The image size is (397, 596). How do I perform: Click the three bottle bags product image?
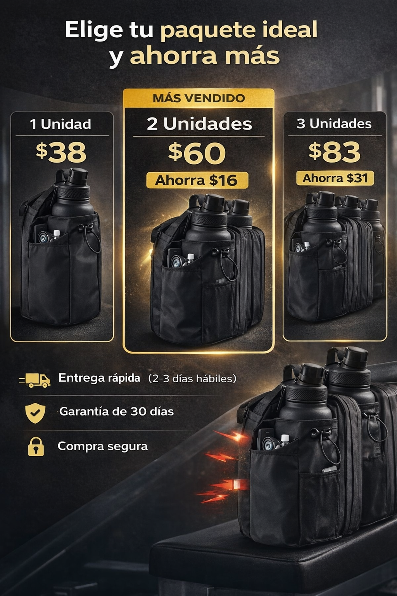[335, 255]
